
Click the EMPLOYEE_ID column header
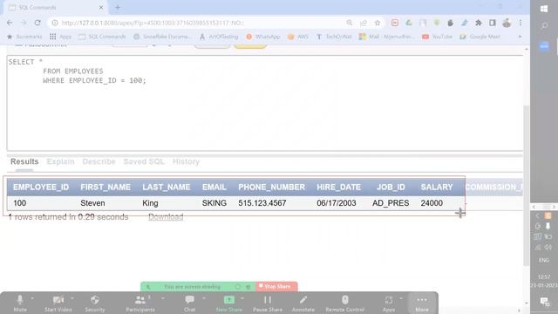tap(41, 187)
